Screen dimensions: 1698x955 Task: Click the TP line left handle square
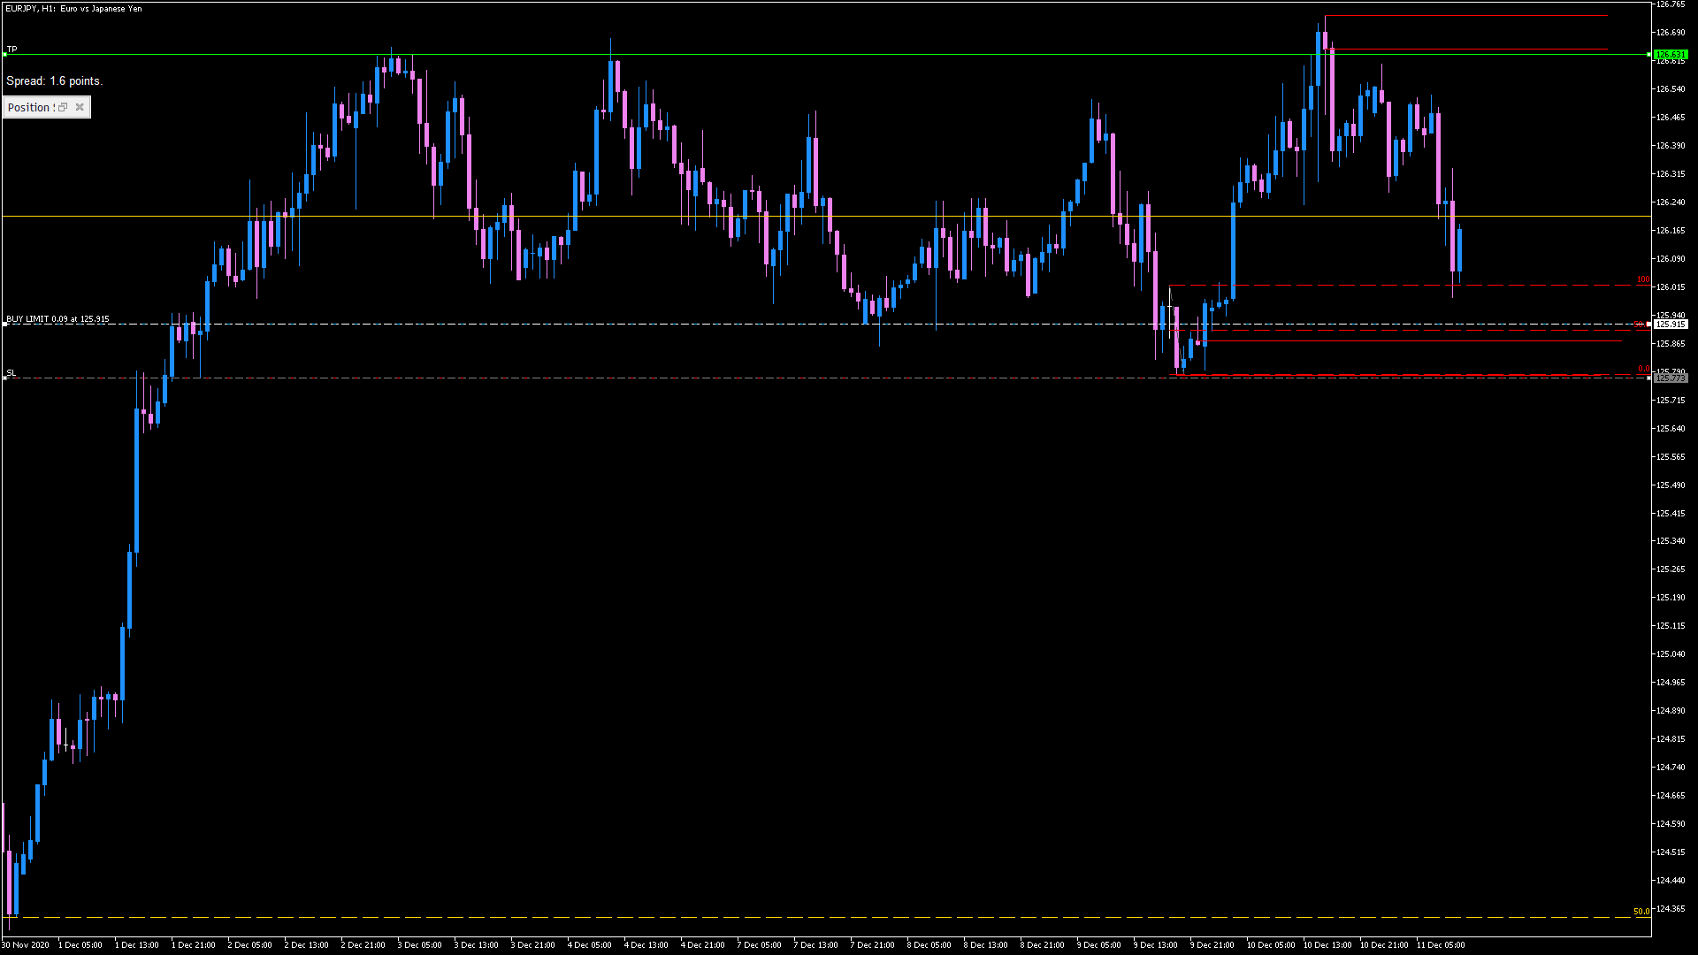tap(4, 55)
